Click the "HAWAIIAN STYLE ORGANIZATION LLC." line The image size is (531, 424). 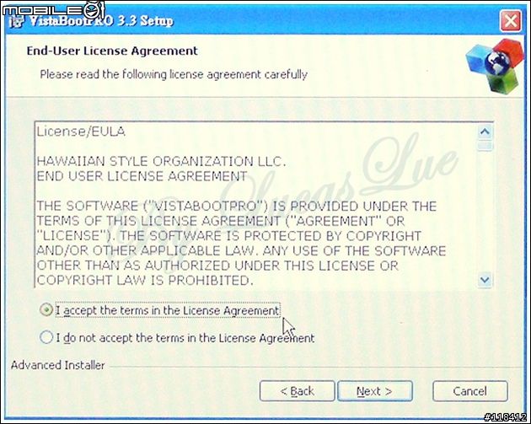(161, 162)
